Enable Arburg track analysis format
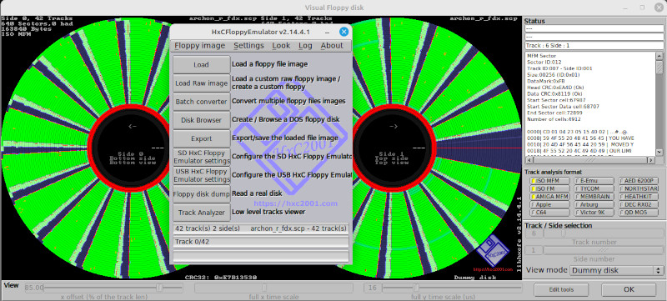667x301 pixels. [x=594, y=204]
